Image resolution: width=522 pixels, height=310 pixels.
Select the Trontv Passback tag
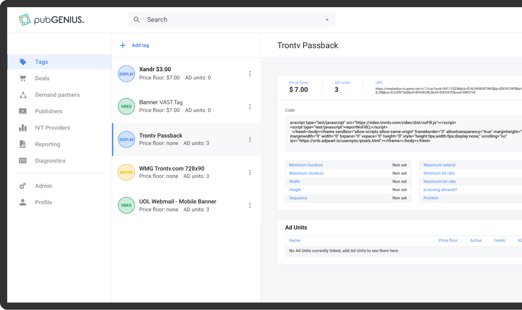point(186,140)
